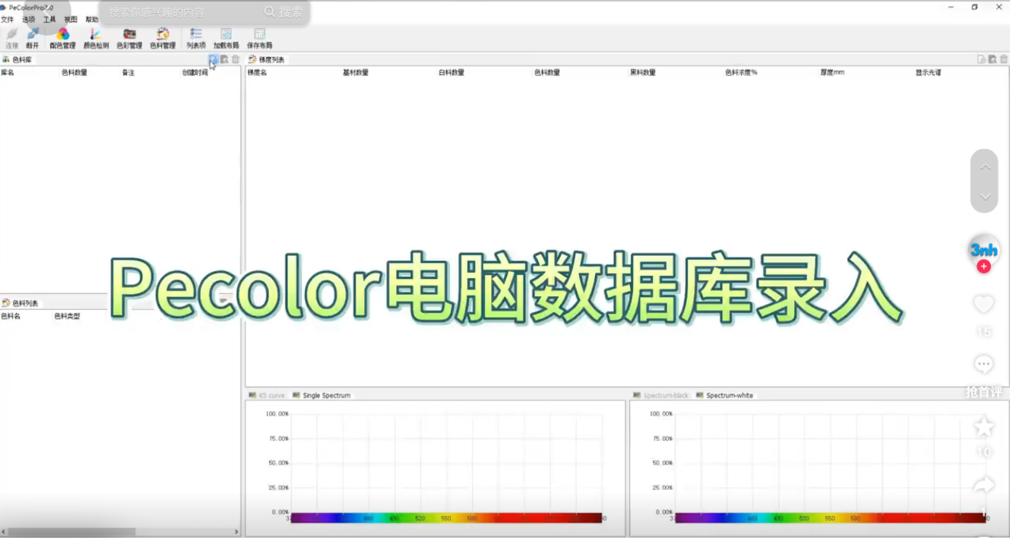Open the 3nh author avatar

(984, 249)
